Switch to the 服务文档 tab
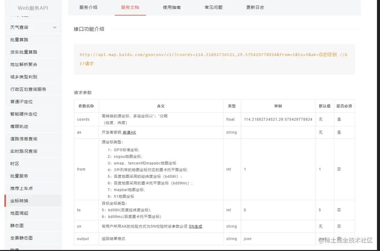The height and width of the screenshot is (251, 380). tap(130, 7)
